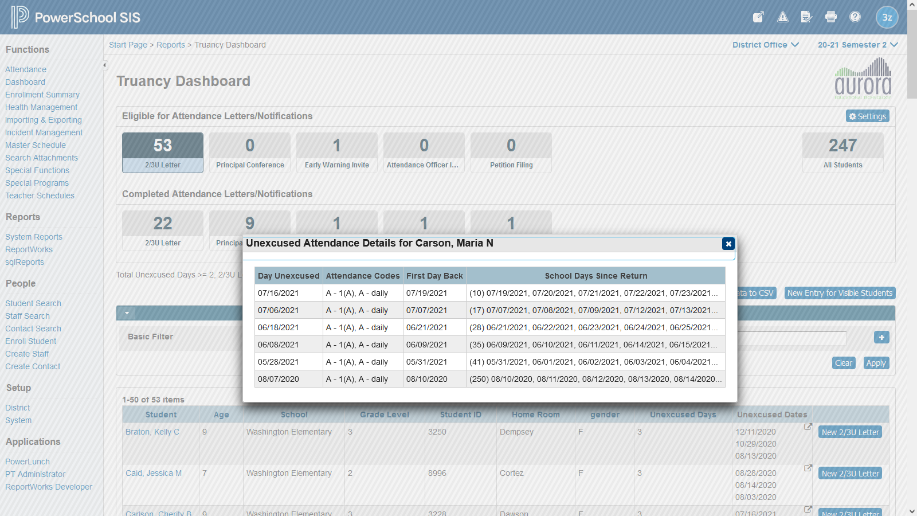This screenshot has height=516, width=917.
Task: Open the 20-21 Semester 2 term selector
Action: pyautogui.click(x=857, y=45)
